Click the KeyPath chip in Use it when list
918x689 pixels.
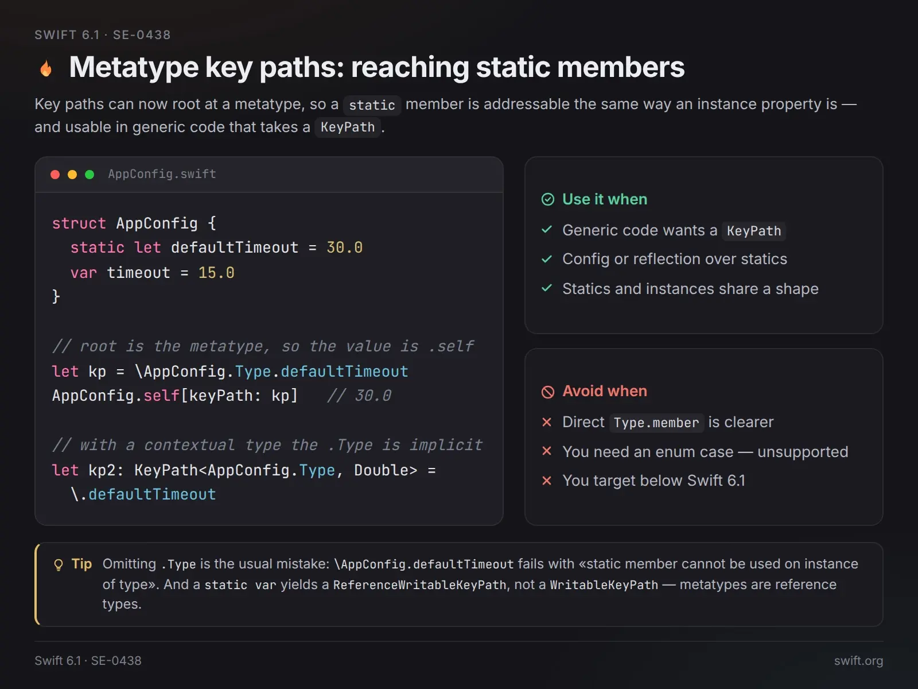point(754,231)
